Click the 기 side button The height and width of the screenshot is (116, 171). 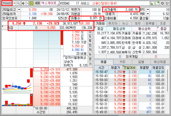pos(90,64)
